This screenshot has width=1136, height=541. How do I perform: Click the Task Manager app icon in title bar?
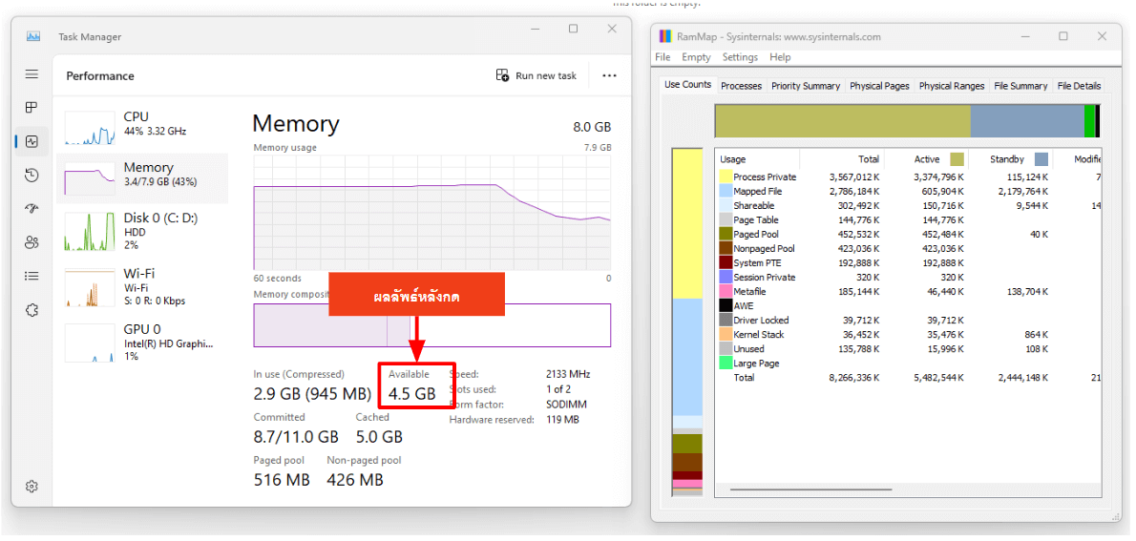point(33,36)
